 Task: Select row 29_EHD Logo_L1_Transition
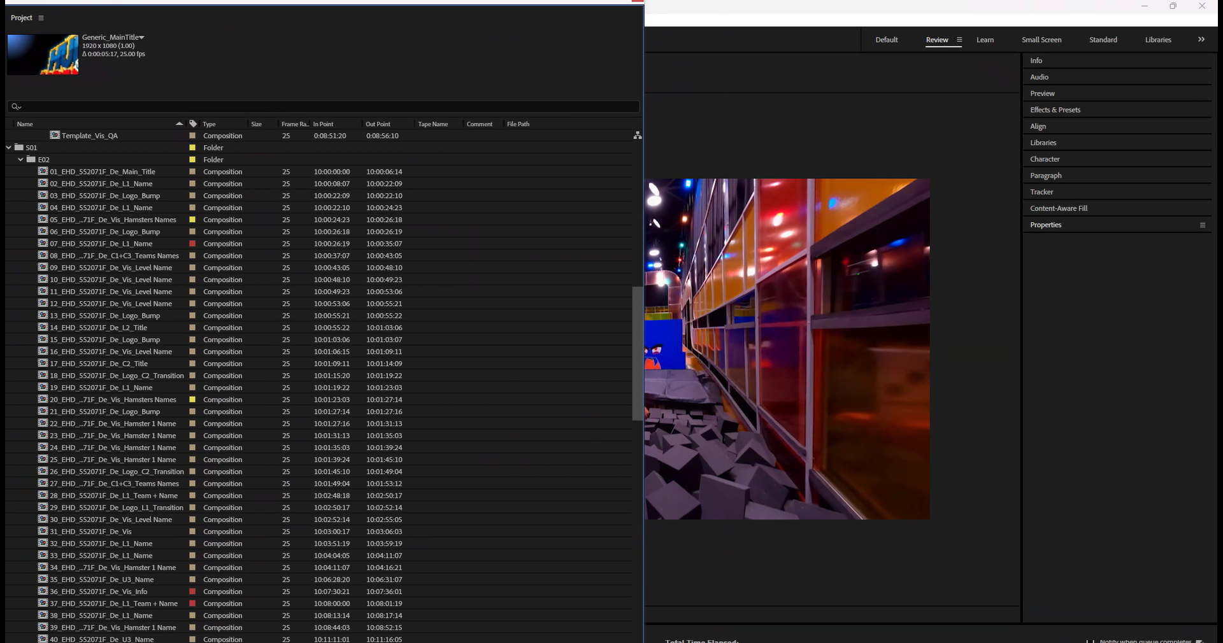coord(318,507)
